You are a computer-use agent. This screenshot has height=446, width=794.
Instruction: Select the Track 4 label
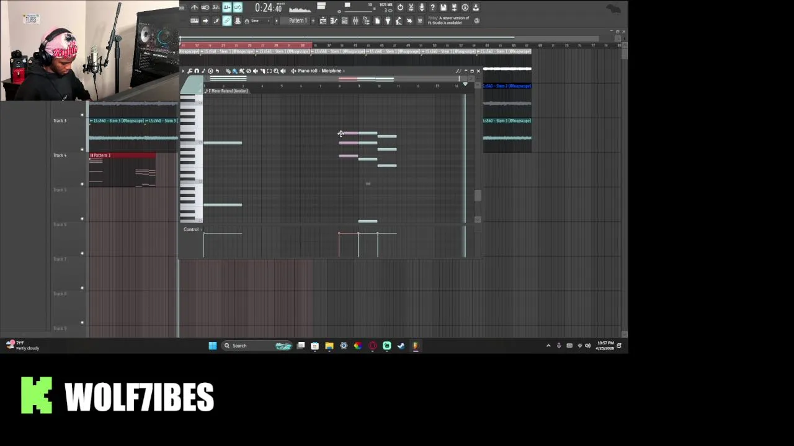pyautogui.click(x=60, y=155)
